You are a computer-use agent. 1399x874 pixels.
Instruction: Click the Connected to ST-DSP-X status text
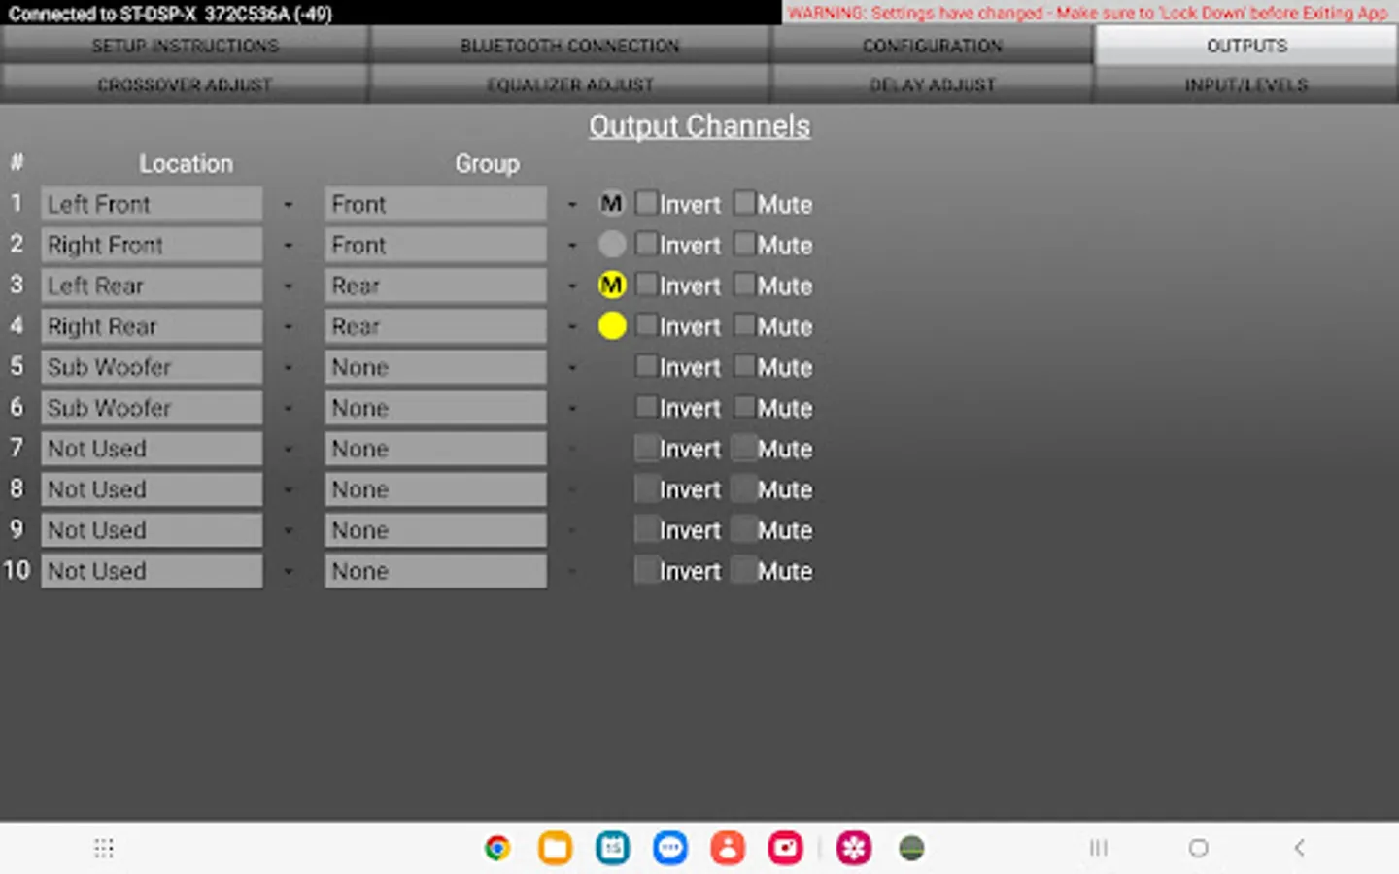[170, 14]
